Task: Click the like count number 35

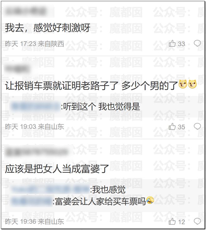Action: pyautogui.click(x=181, y=127)
